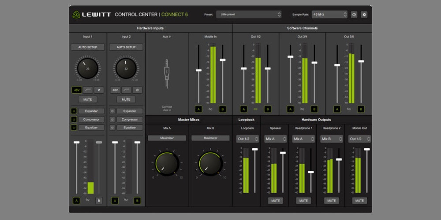Invert phase on Input 2
Screen dimensions: 441x220
(x=137, y=90)
